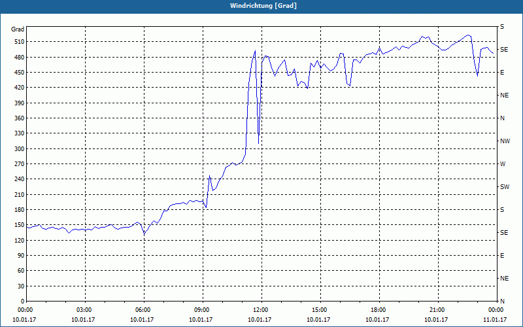Select the S compass label level with 180

502,210
